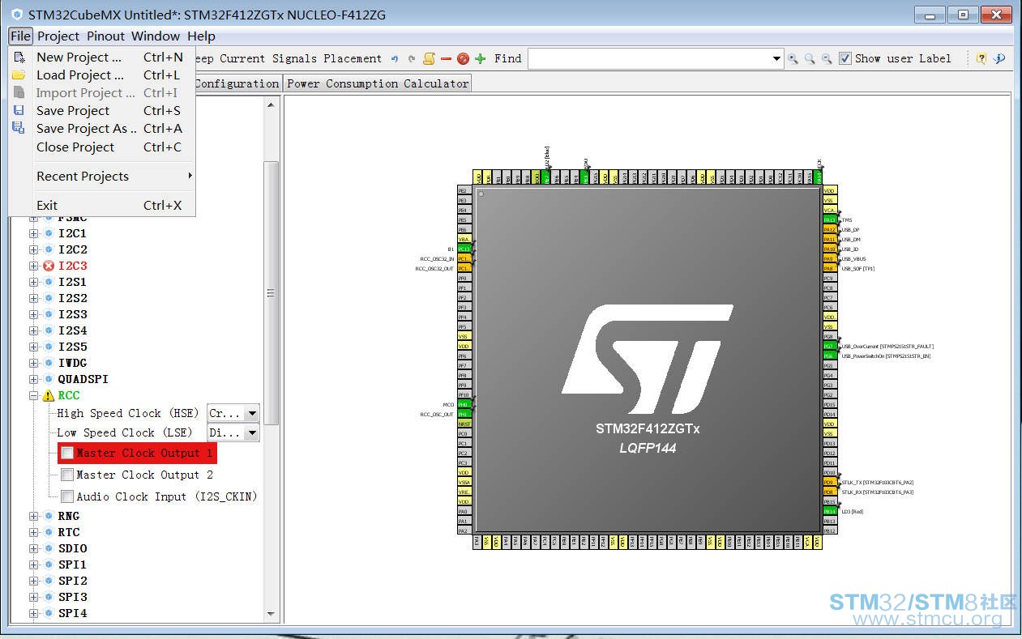This screenshot has height=639, width=1022.
Task: Click the green PA13 pin labeled TMS
Action: 829,219
